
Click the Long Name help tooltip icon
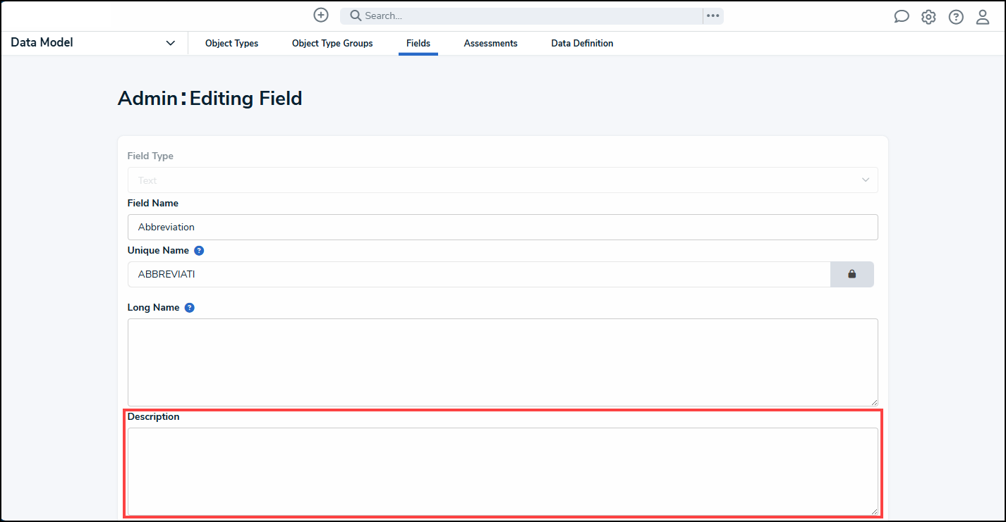(x=189, y=307)
